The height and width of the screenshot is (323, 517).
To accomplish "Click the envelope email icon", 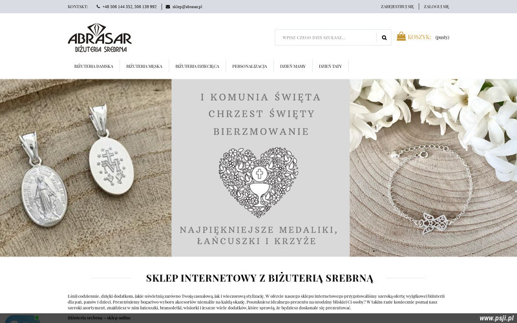I will point(168,6).
